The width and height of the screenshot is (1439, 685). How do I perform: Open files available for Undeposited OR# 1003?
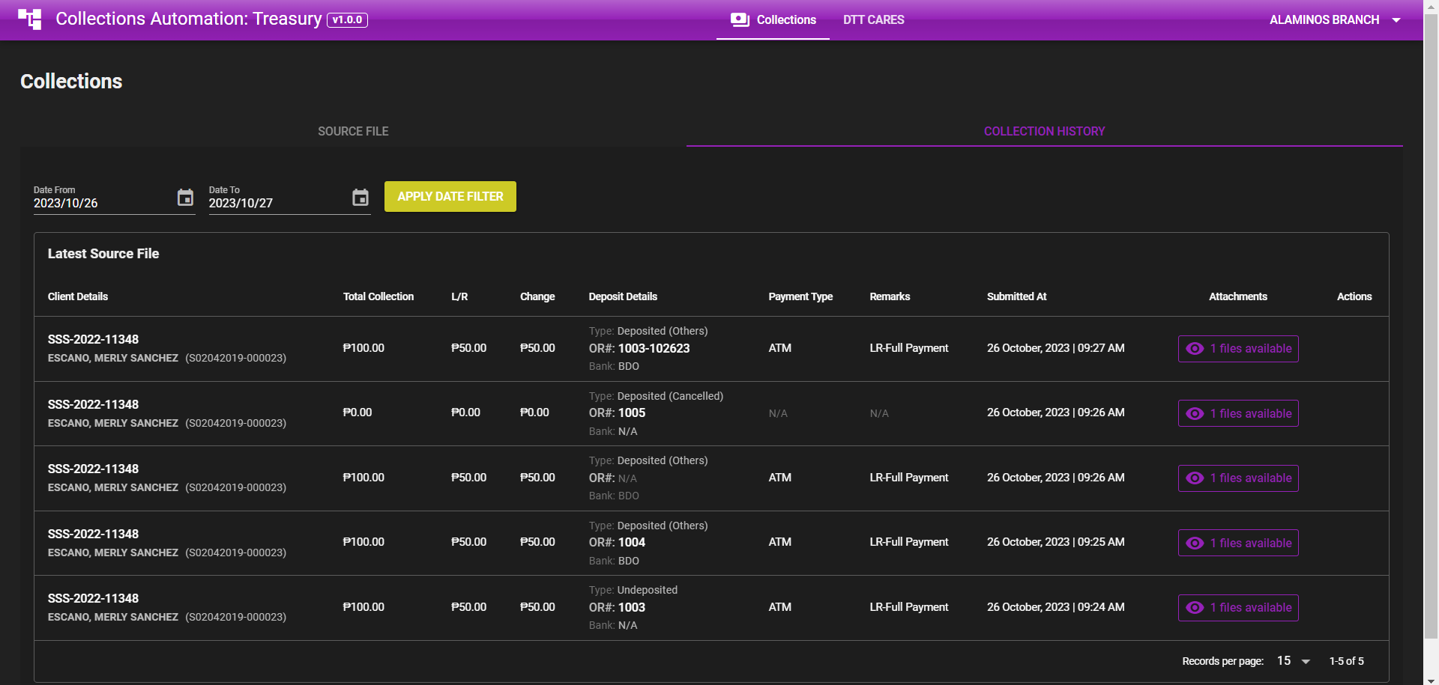click(1238, 608)
